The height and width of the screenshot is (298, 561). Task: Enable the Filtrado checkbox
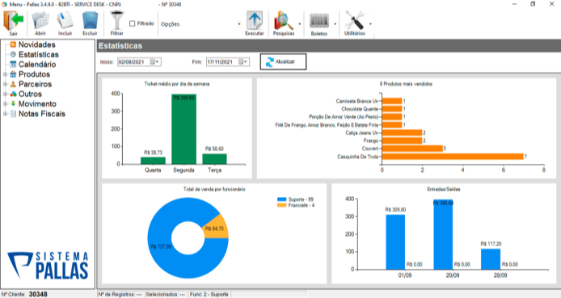click(132, 23)
